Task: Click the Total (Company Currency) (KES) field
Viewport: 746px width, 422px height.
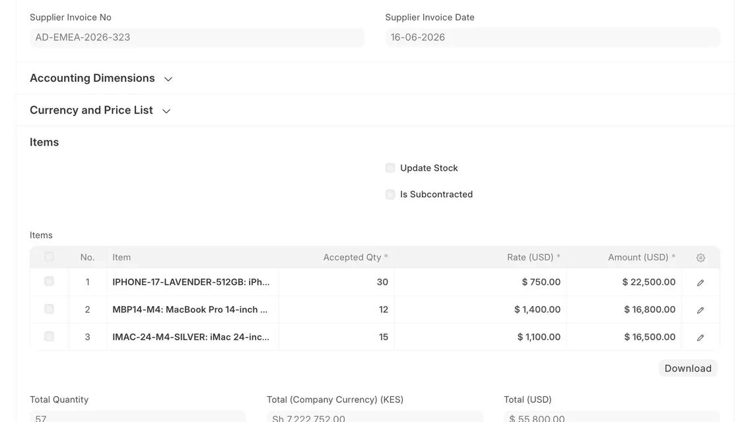Action: point(375,417)
